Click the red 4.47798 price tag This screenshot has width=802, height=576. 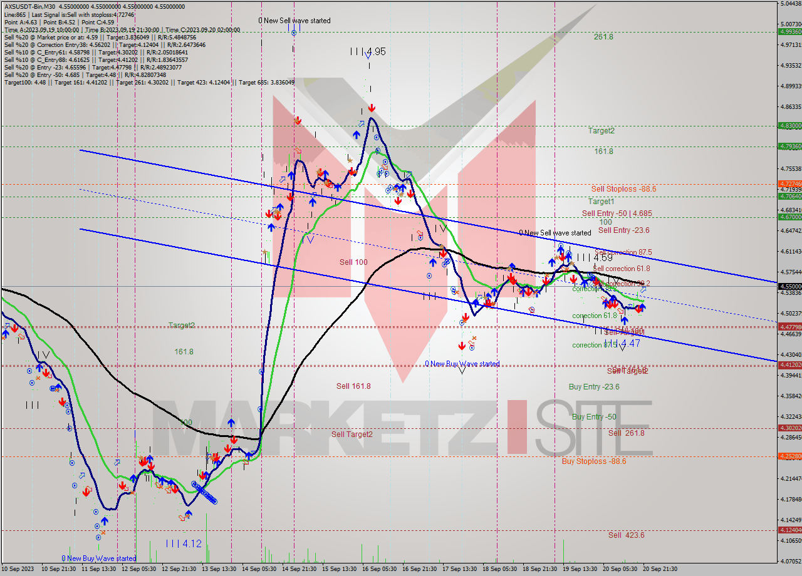pos(789,327)
